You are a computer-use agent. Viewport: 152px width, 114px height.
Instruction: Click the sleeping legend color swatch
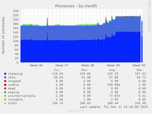coord(5,74)
